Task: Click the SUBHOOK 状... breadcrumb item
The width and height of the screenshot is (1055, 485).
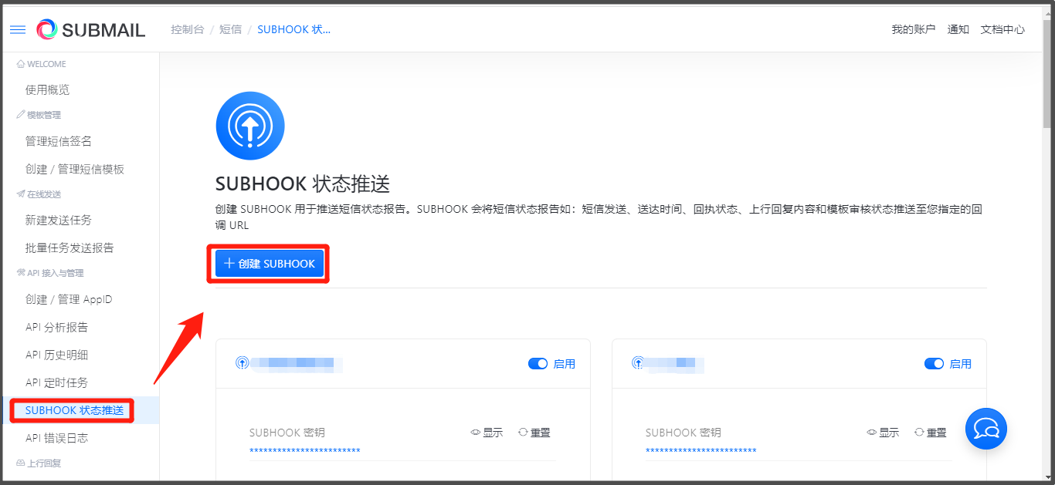Action: (x=294, y=29)
